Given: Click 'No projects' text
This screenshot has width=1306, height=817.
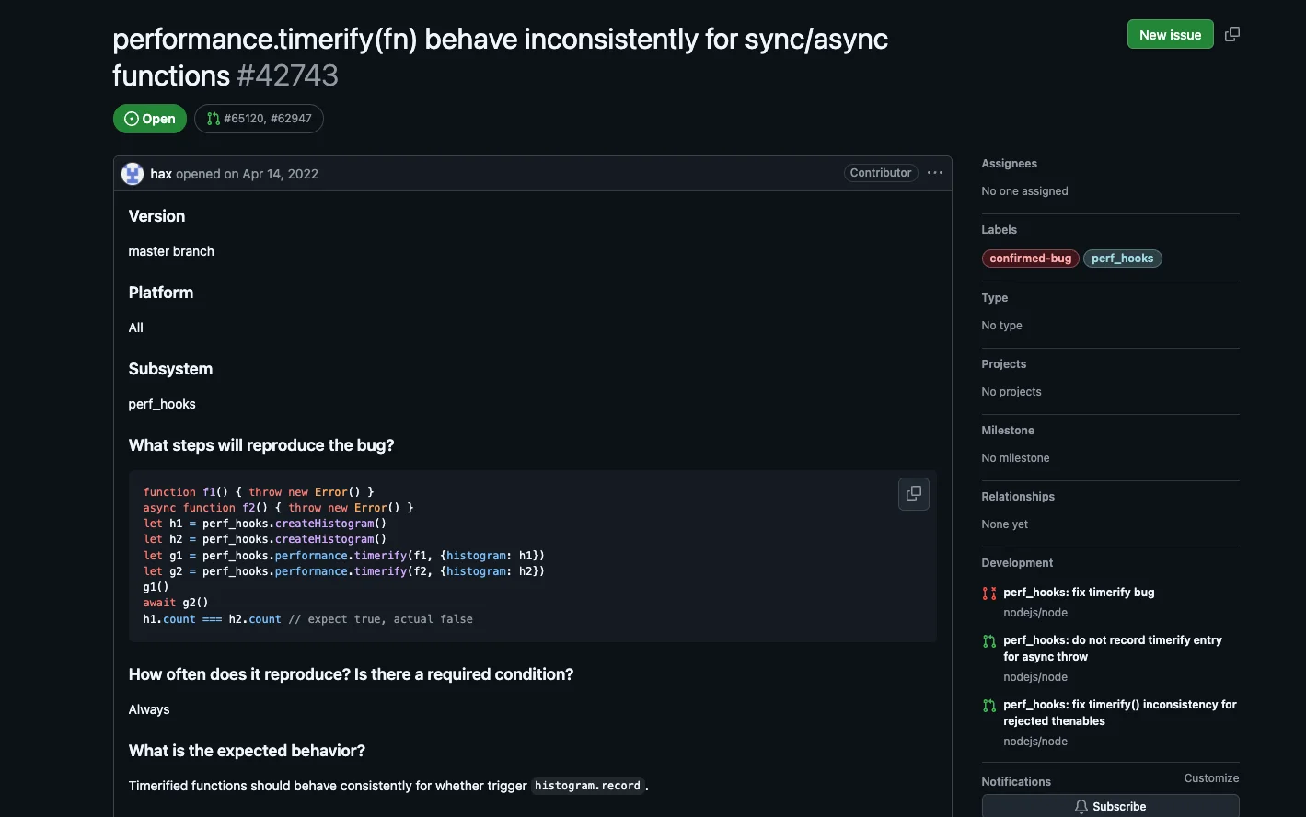Looking at the screenshot, I should 1011,392.
